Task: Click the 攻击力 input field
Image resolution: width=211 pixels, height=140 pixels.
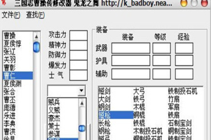Action: (x=78, y=35)
